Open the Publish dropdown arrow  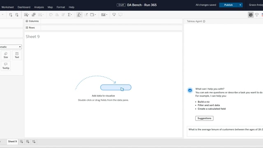(x=240, y=5)
